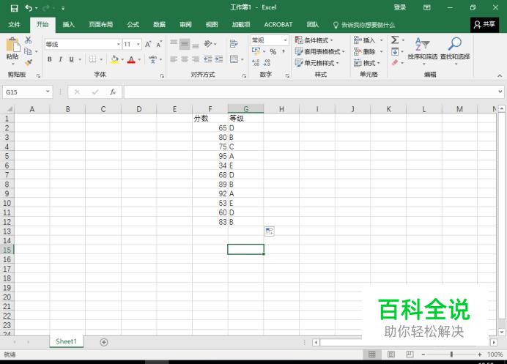
Task: Open the font name dropdown
Action: tap(119, 44)
